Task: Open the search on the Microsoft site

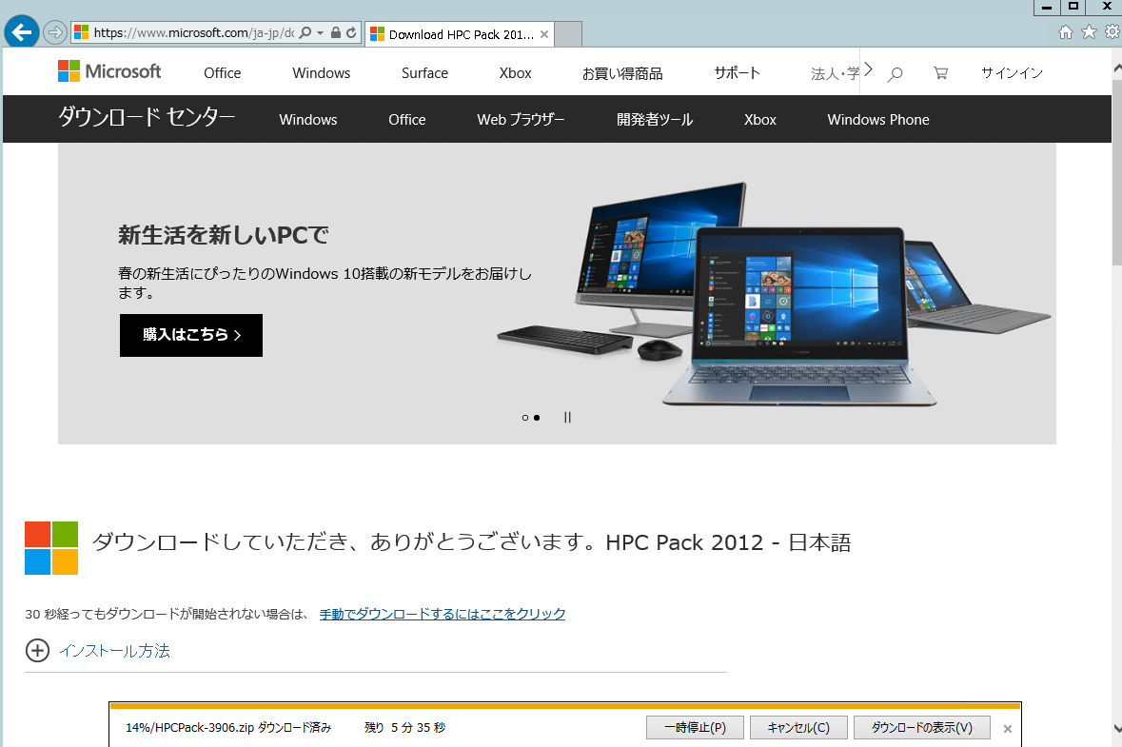Action: point(895,72)
